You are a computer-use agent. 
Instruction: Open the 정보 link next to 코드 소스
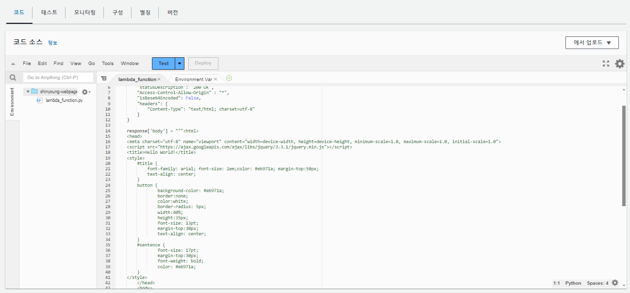tap(52, 43)
